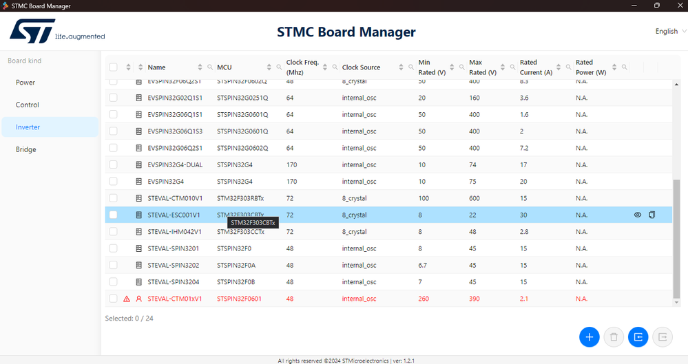Click the EVSPIN32G06Q2S1 board name
Screen dimensions: 688x364
pos(175,148)
